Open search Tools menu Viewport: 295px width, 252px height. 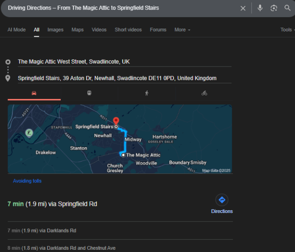point(287,29)
